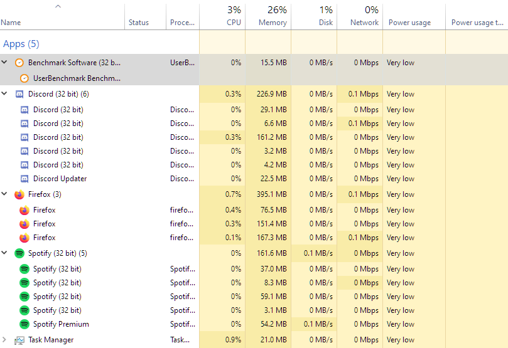Click the 21.0 MB Task Manager memory value
The image size is (508, 348).
coord(274,340)
